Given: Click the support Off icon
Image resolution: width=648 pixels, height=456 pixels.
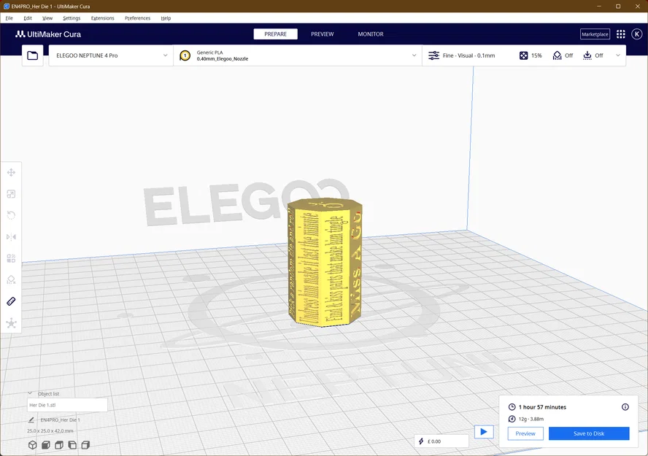Looking at the screenshot, I should (x=557, y=55).
